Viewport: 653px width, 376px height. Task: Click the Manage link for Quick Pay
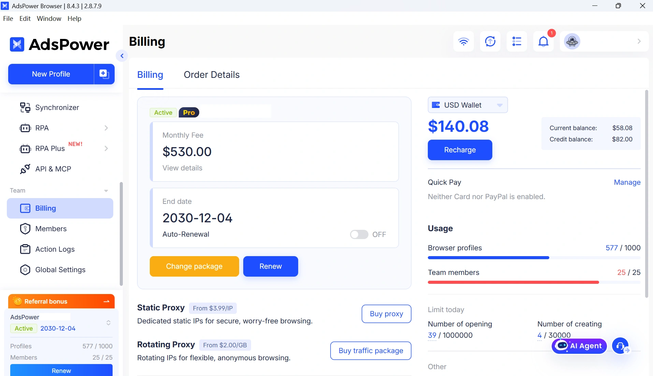(627, 182)
